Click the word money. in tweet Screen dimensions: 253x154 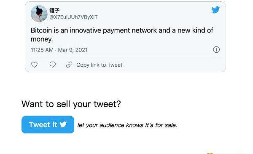click(x=42, y=39)
